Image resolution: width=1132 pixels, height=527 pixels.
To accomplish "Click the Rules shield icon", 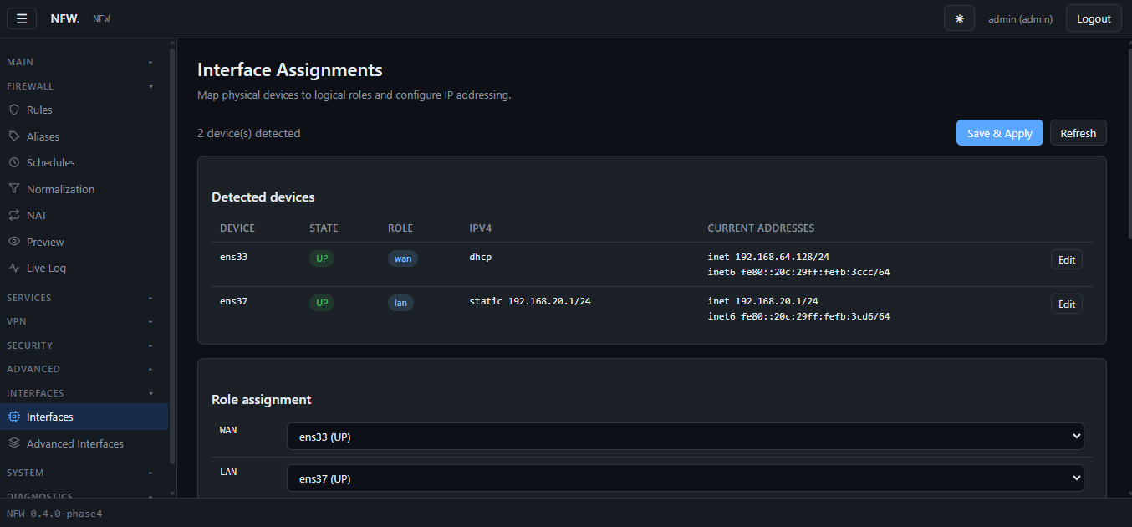I will [x=13, y=110].
